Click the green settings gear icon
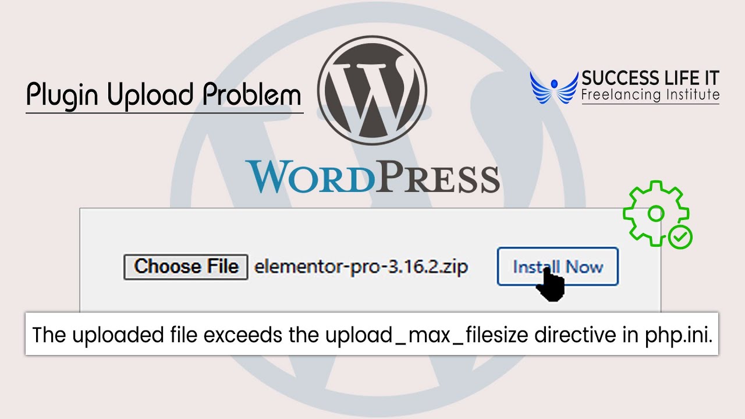745x419 pixels. point(655,212)
